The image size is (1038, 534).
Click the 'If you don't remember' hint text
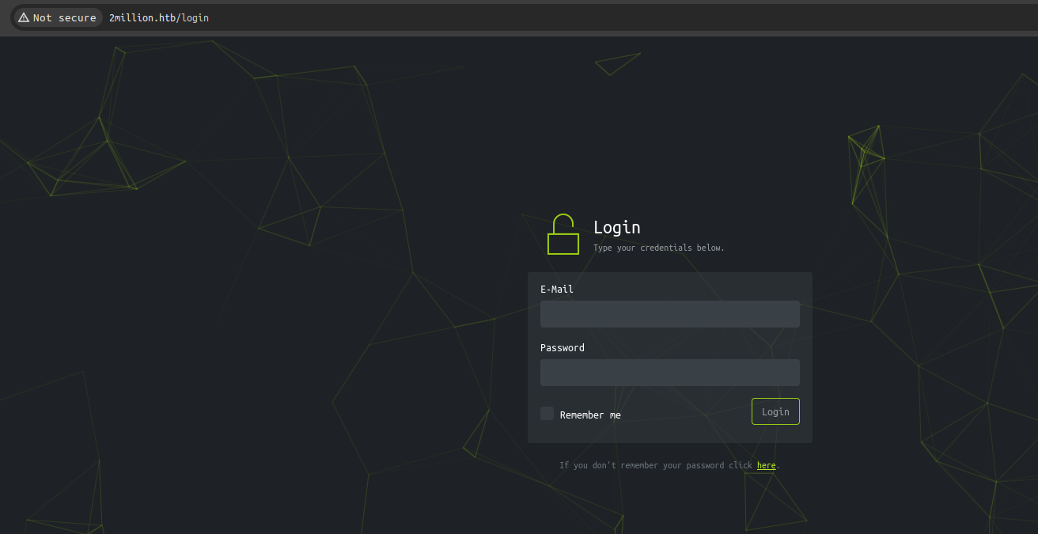tap(656, 465)
